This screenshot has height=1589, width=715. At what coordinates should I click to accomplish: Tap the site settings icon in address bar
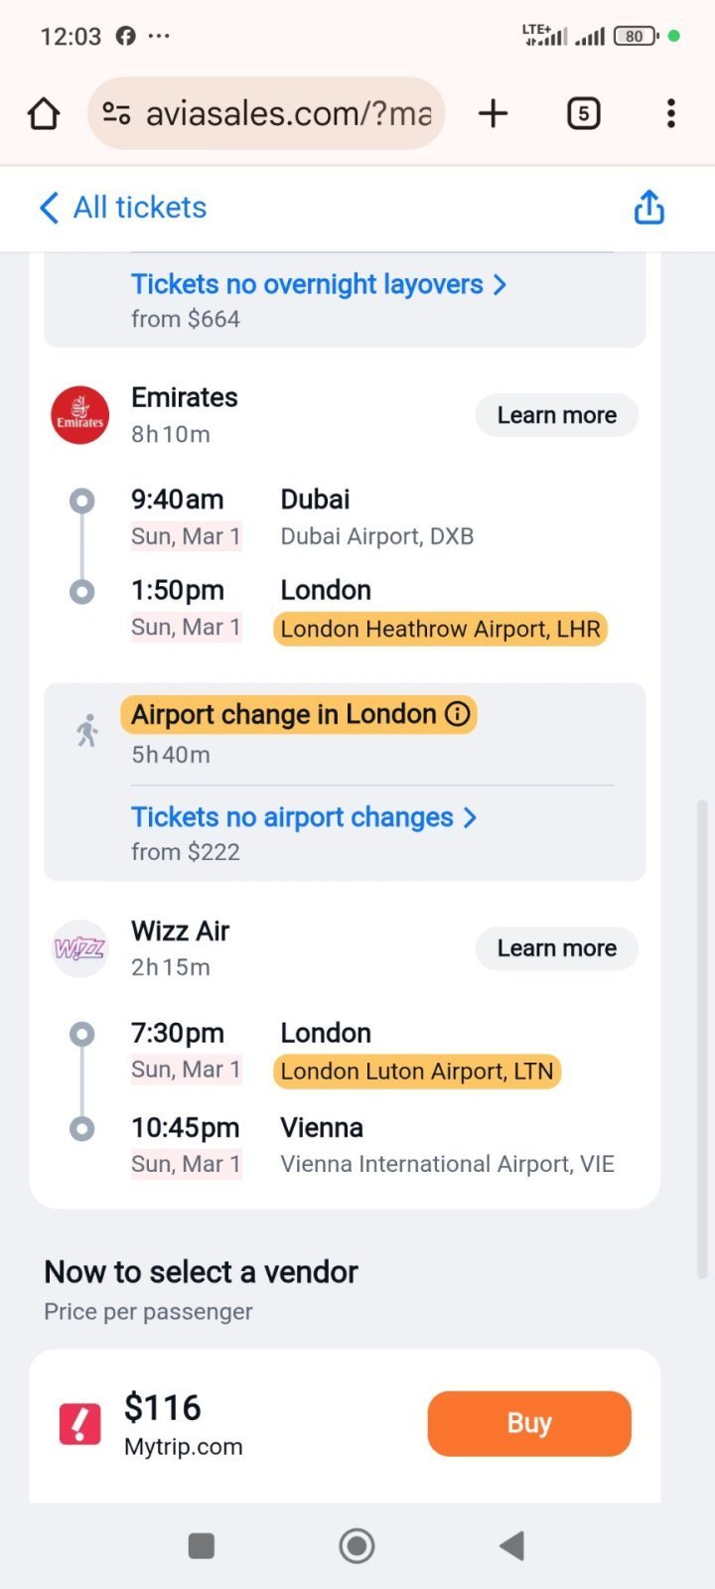pyautogui.click(x=117, y=114)
